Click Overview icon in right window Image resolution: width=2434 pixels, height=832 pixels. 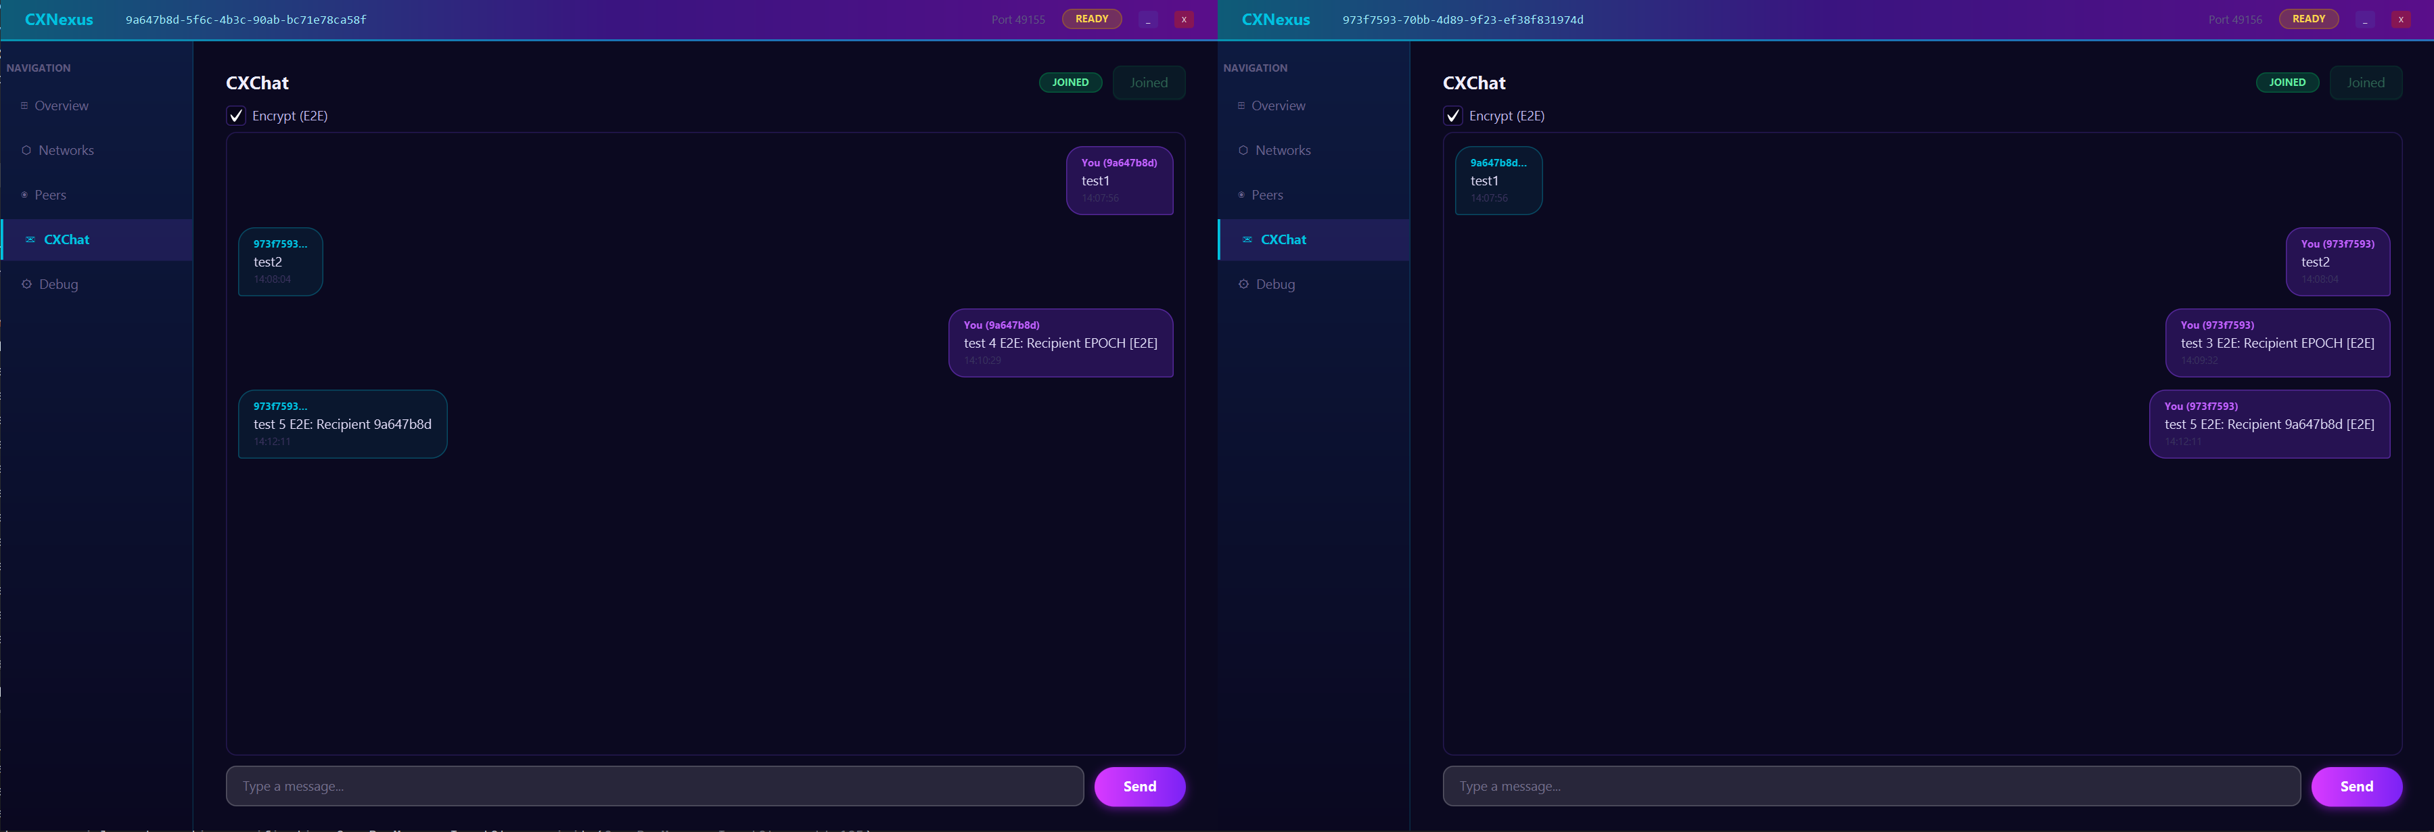[x=1241, y=106]
